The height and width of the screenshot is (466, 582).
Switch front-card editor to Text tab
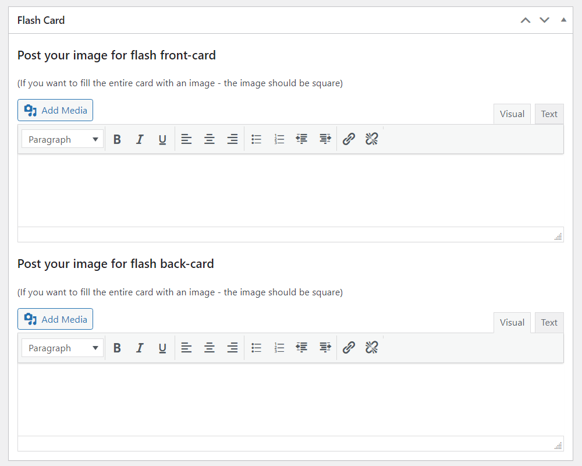coord(549,114)
